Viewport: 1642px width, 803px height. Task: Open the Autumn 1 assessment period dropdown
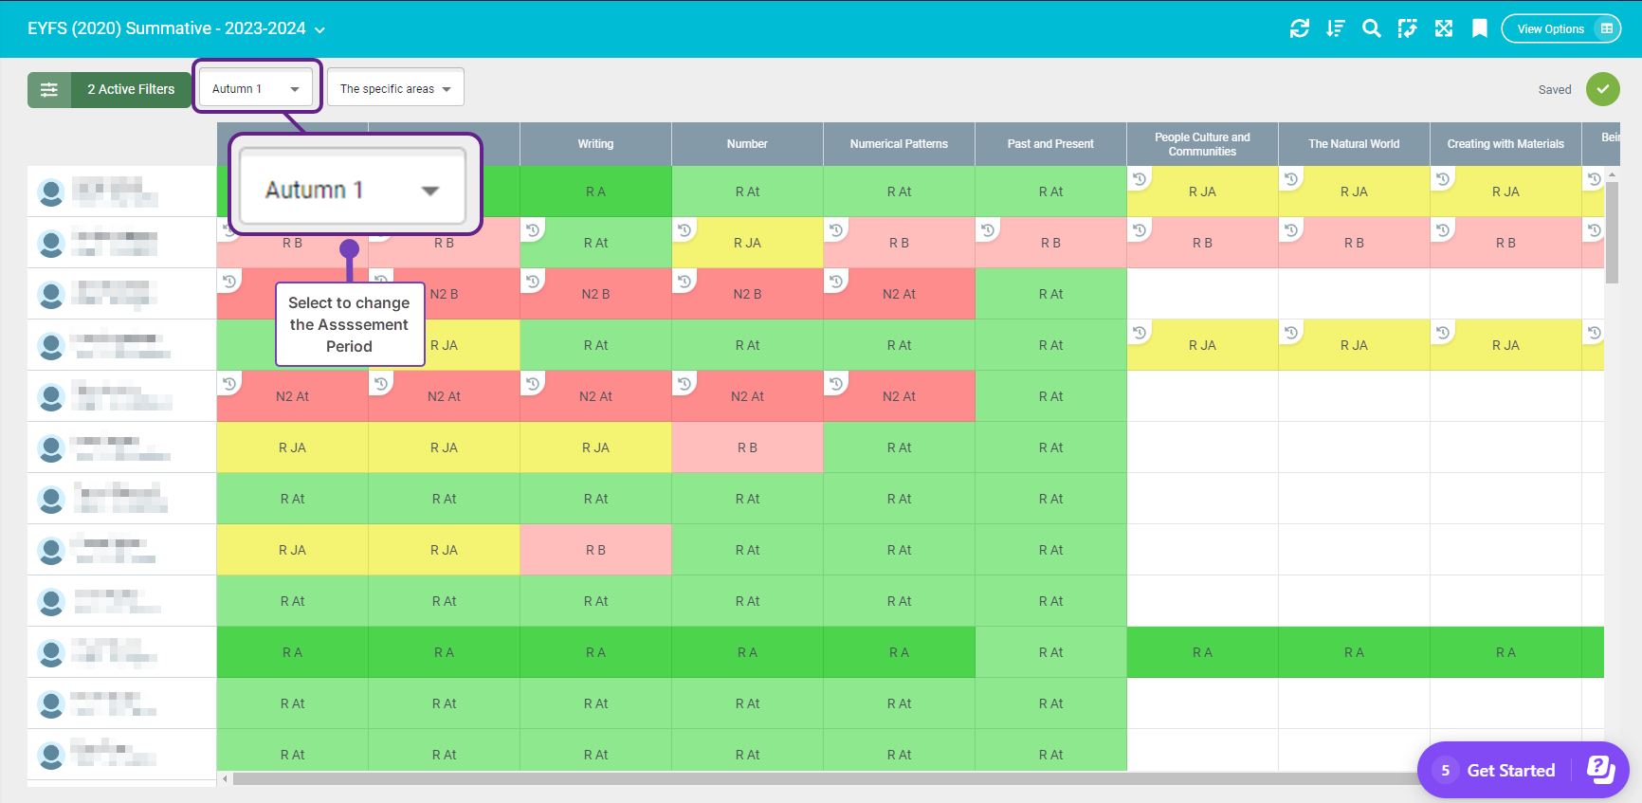click(x=256, y=89)
